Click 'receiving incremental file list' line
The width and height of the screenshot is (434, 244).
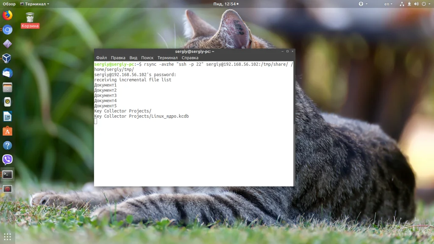click(x=133, y=80)
